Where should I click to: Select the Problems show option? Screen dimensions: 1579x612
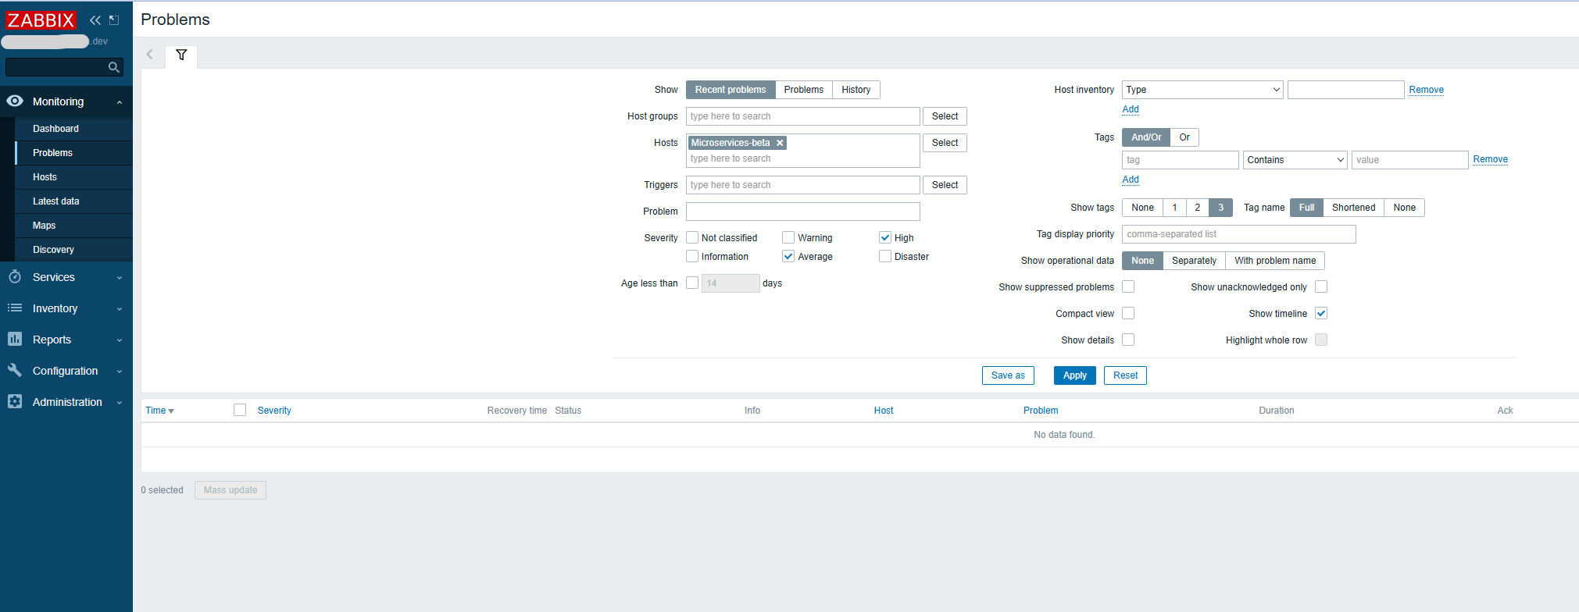[x=804, y=90]
